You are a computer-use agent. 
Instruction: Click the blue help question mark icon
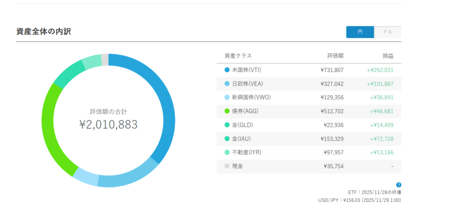tap(399, 185)
